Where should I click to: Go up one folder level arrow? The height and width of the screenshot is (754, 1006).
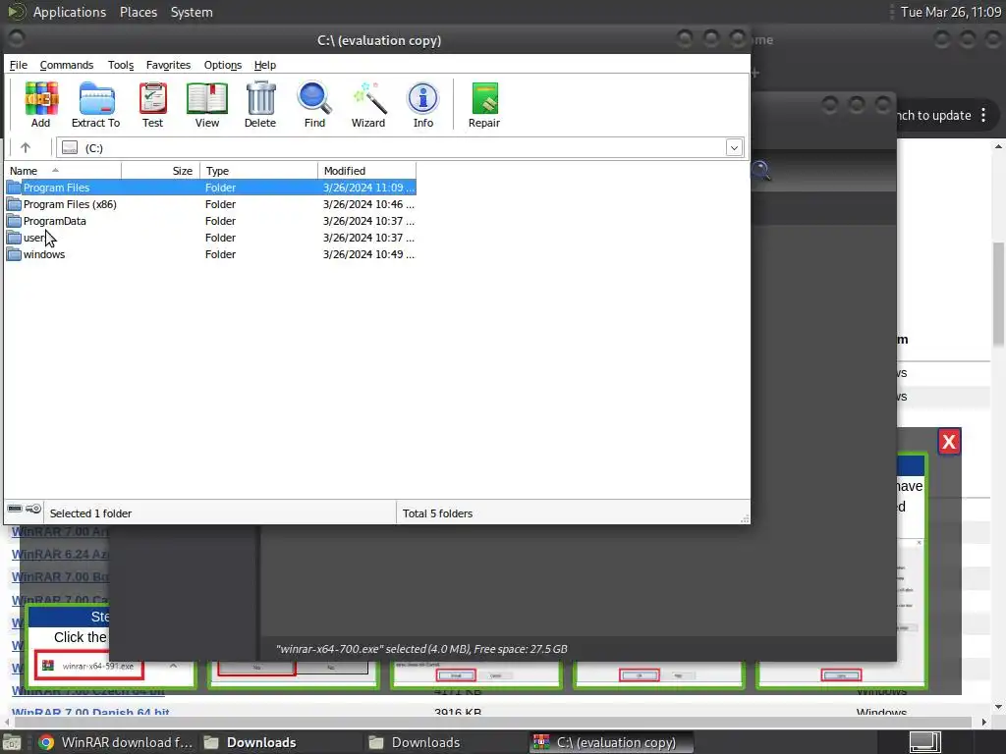(25, 147)
